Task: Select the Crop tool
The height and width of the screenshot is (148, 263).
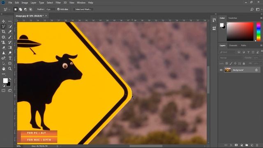Action: 3,32
